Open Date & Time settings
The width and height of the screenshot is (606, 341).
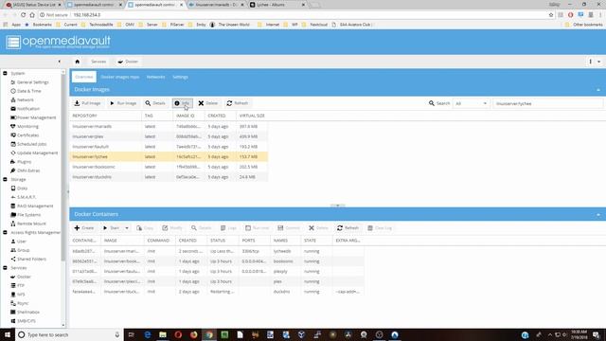click(29, 91)
